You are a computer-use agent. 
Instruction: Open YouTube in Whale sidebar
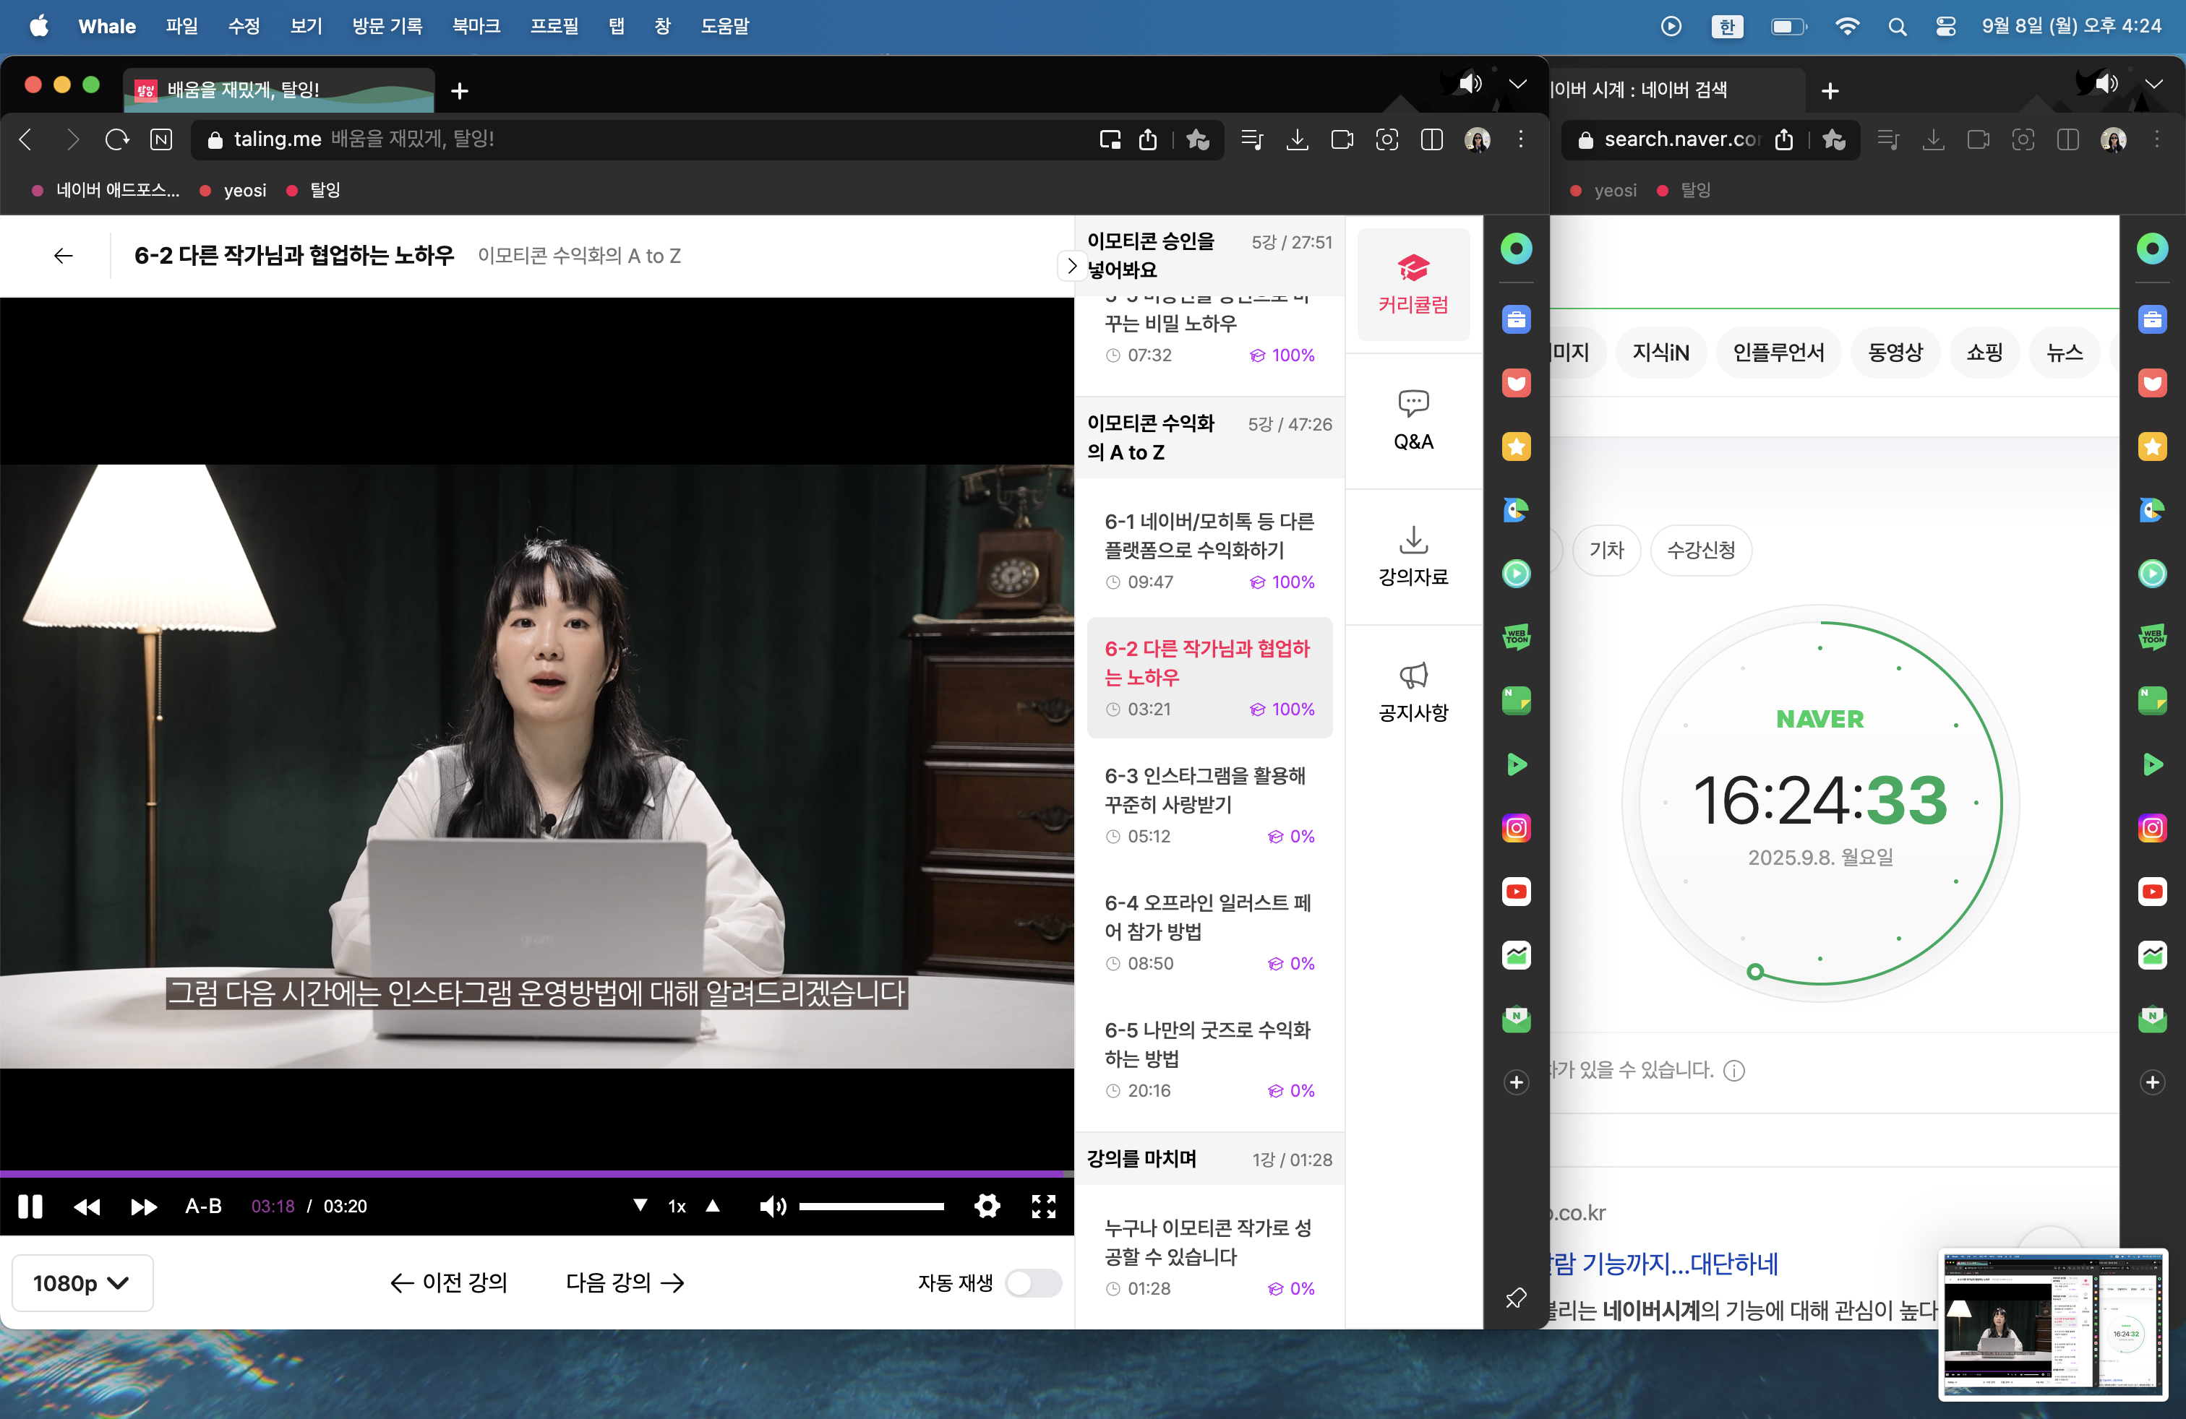(1515, 892)
